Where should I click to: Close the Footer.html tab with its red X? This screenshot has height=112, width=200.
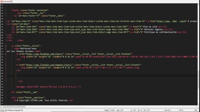[11, 2]
